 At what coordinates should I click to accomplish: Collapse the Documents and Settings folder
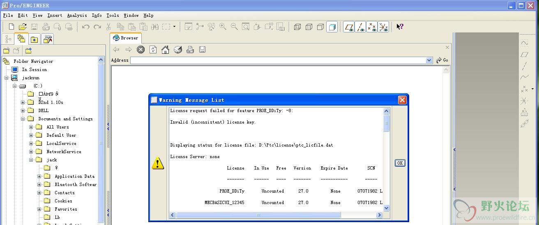(x=23, y=119)
